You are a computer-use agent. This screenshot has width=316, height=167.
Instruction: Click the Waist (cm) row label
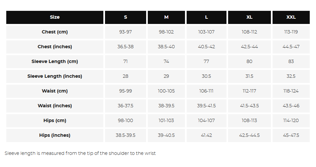(x=55, y=91)
